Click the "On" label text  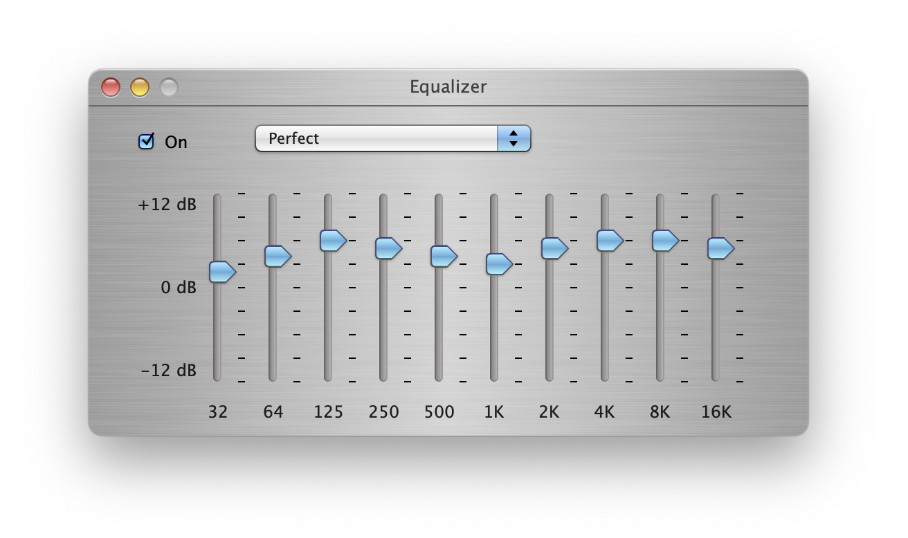coord(176,142)
